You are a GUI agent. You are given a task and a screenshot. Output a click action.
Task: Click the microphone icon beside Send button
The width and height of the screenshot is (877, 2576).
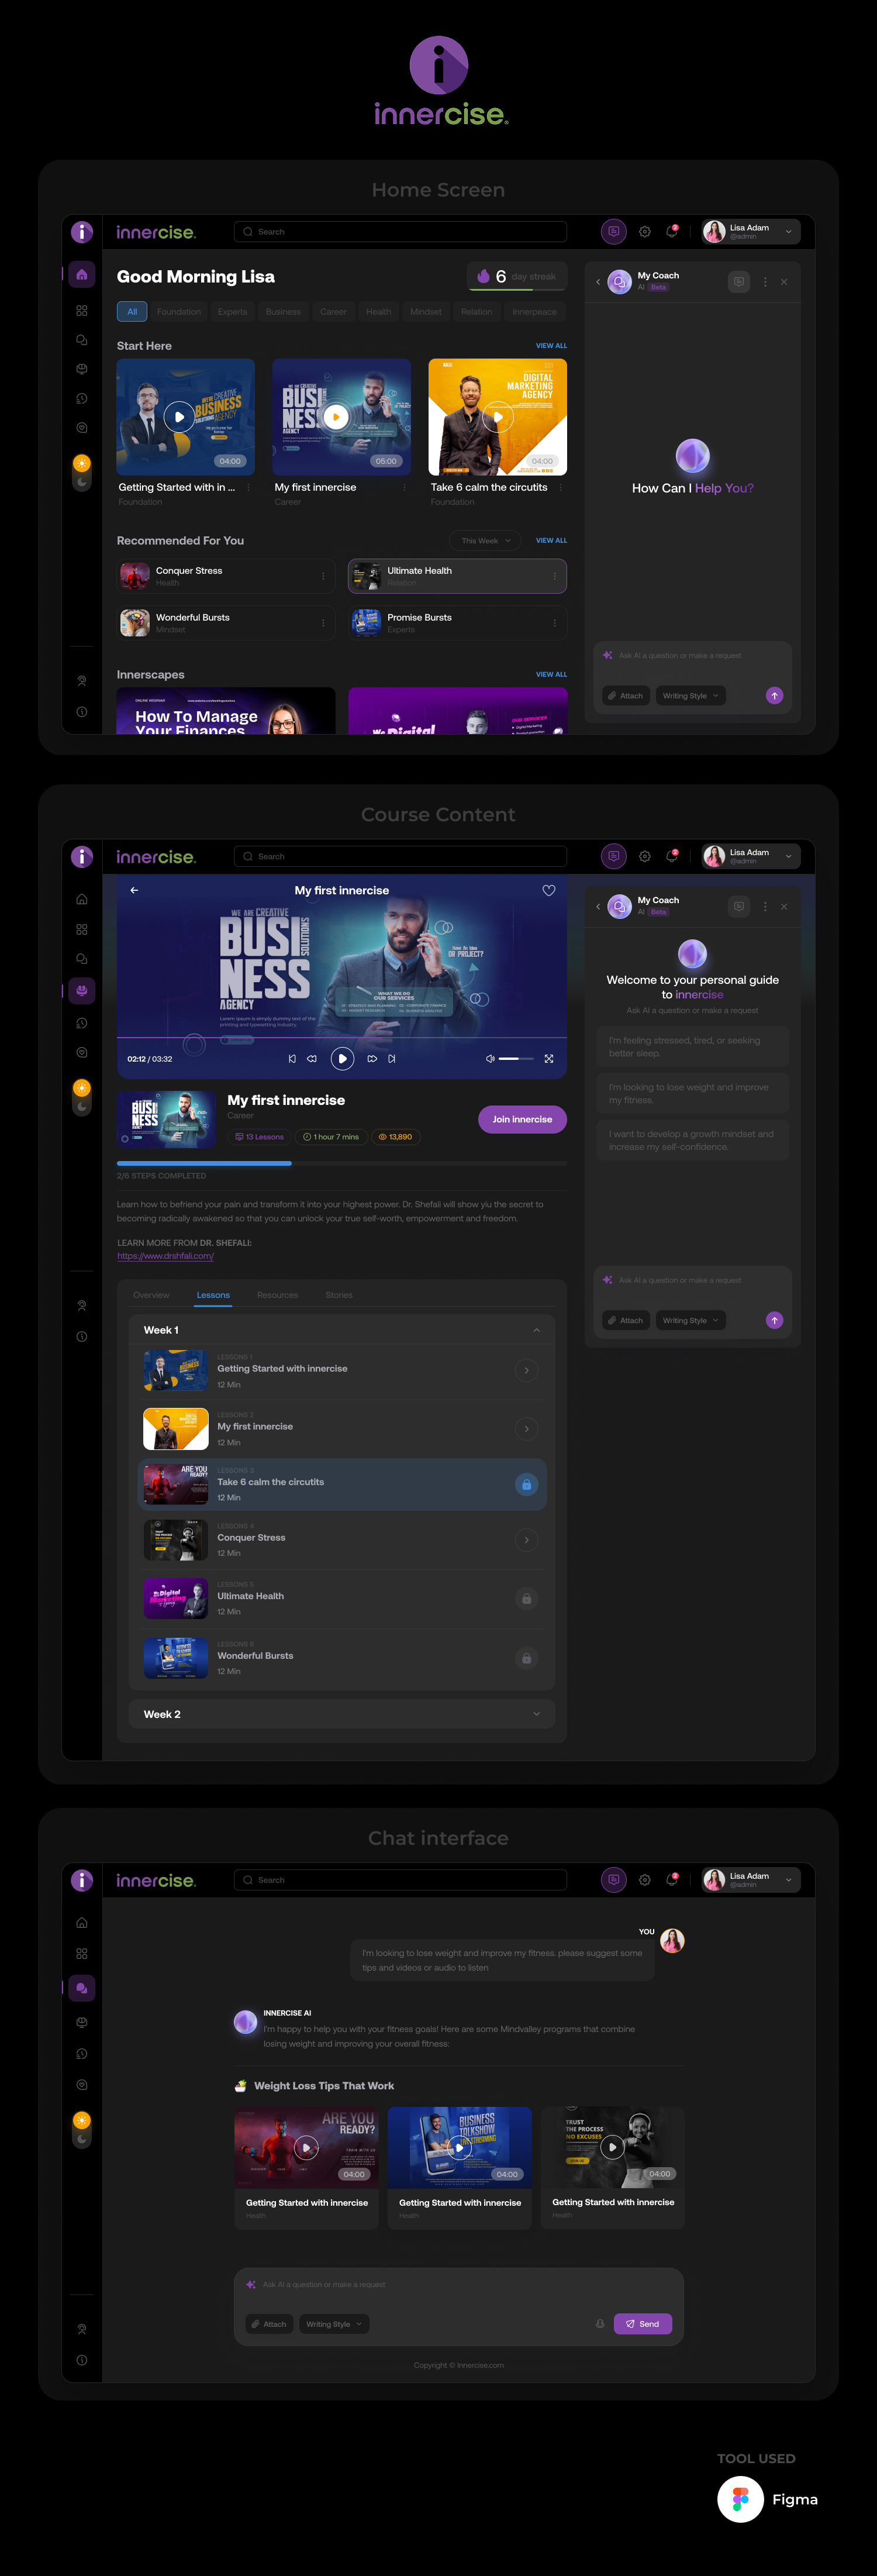[600, 2323]
